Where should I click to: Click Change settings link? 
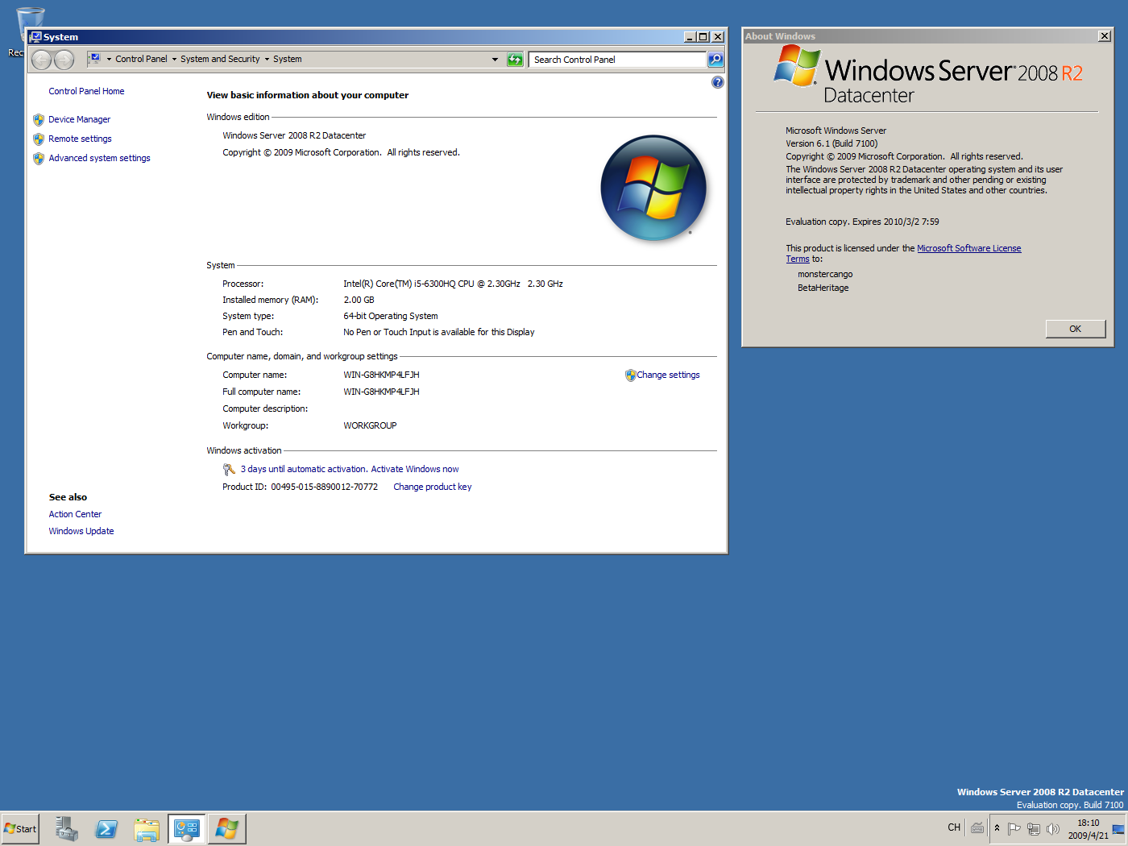tap(668, 375)
